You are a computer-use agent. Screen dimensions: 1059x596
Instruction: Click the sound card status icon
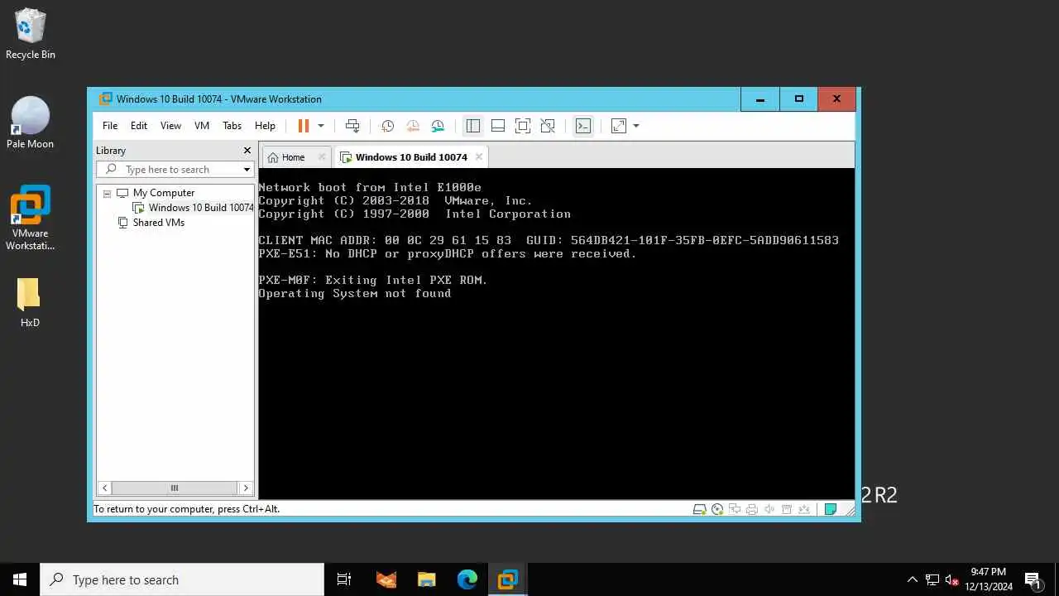point(769,509)
